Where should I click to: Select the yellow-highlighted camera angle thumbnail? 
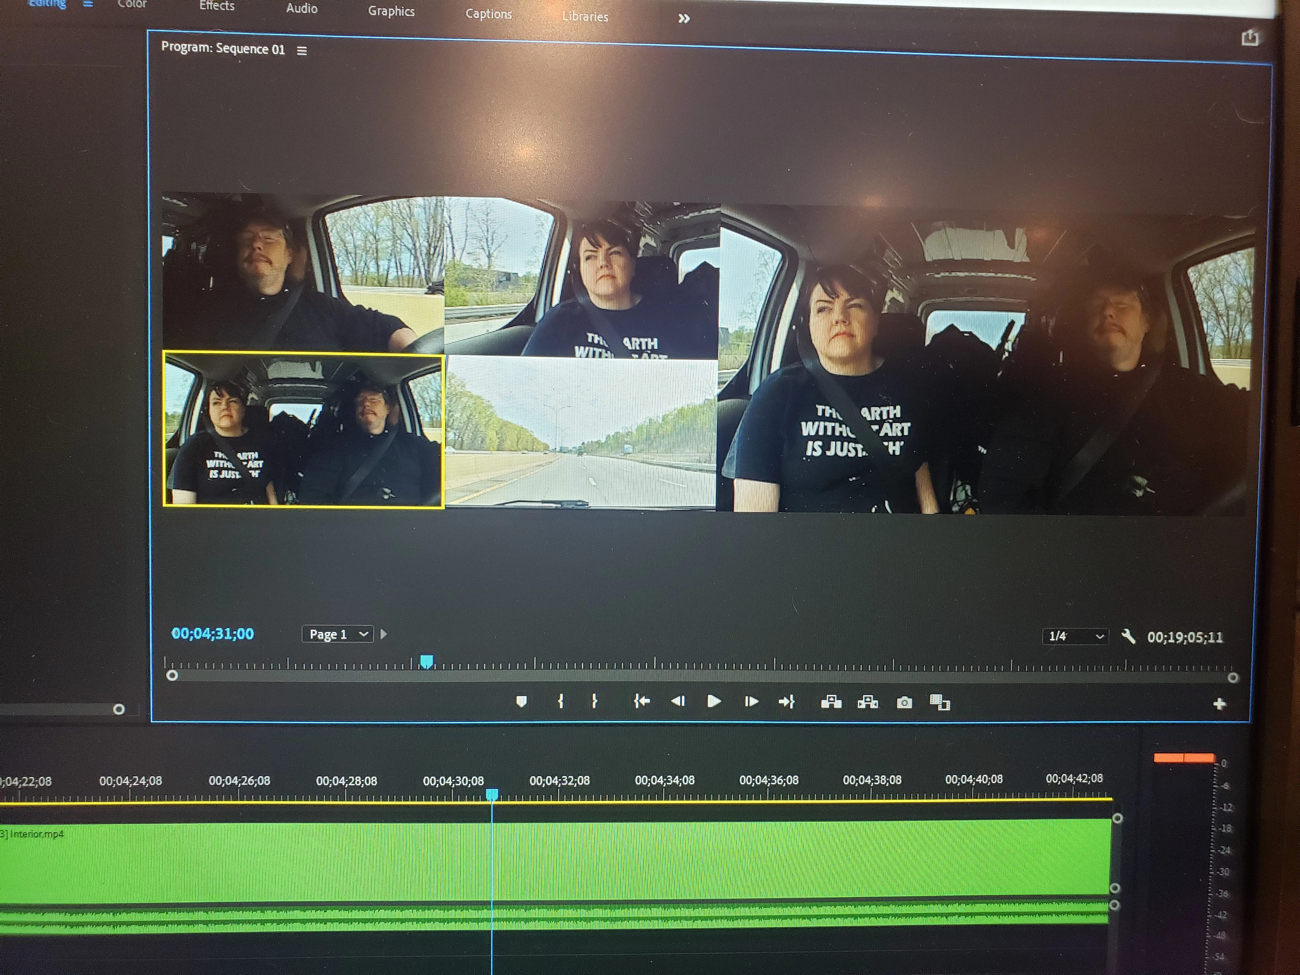click(x=303, y=429)
